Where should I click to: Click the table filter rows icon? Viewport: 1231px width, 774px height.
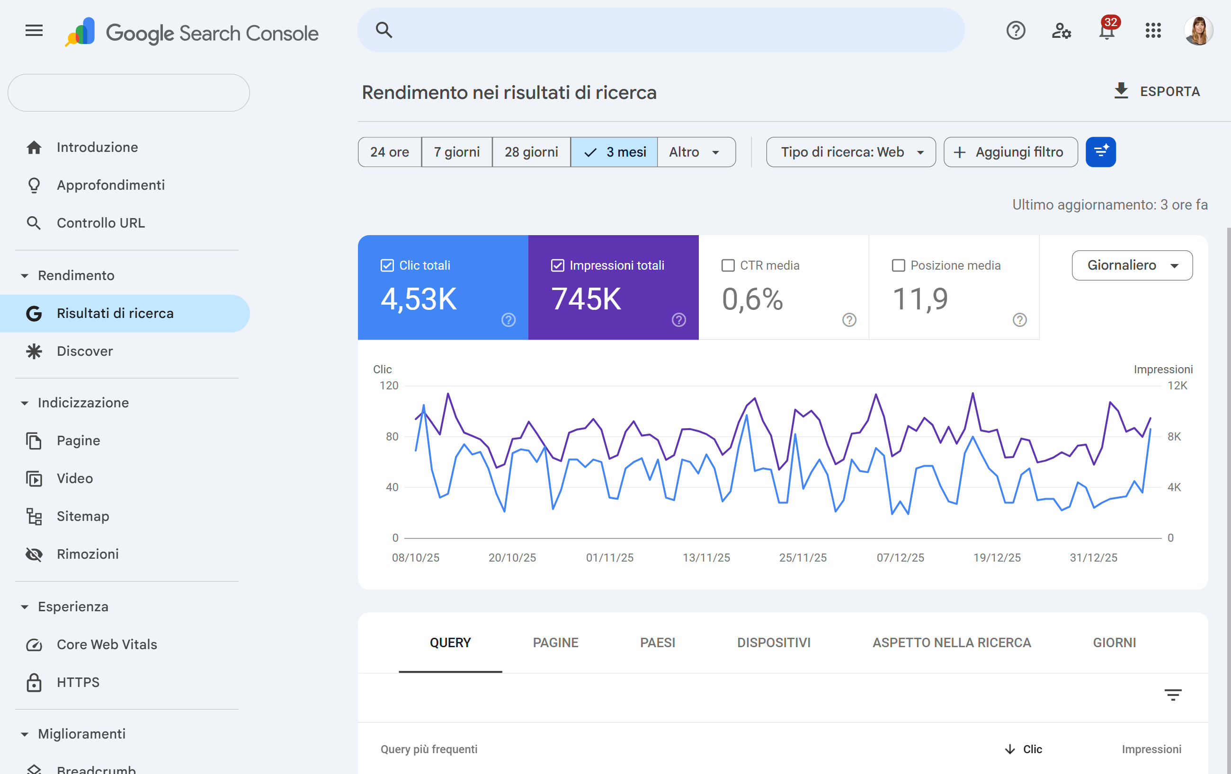click(x=1173, y=695)
